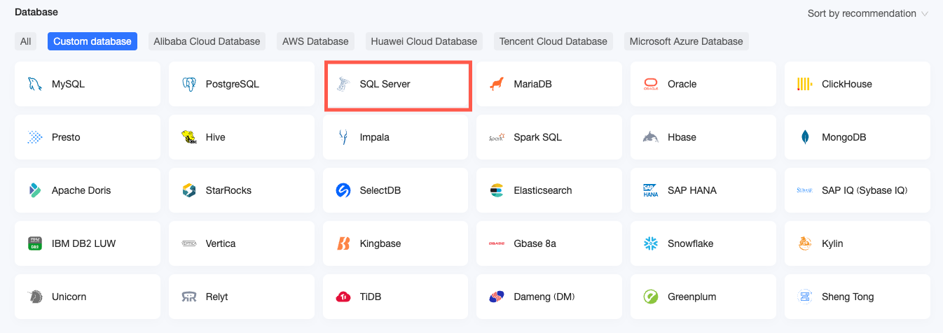Click the MariaDB seal icon
The image size is (943, 333).
(x=497, y=84)
